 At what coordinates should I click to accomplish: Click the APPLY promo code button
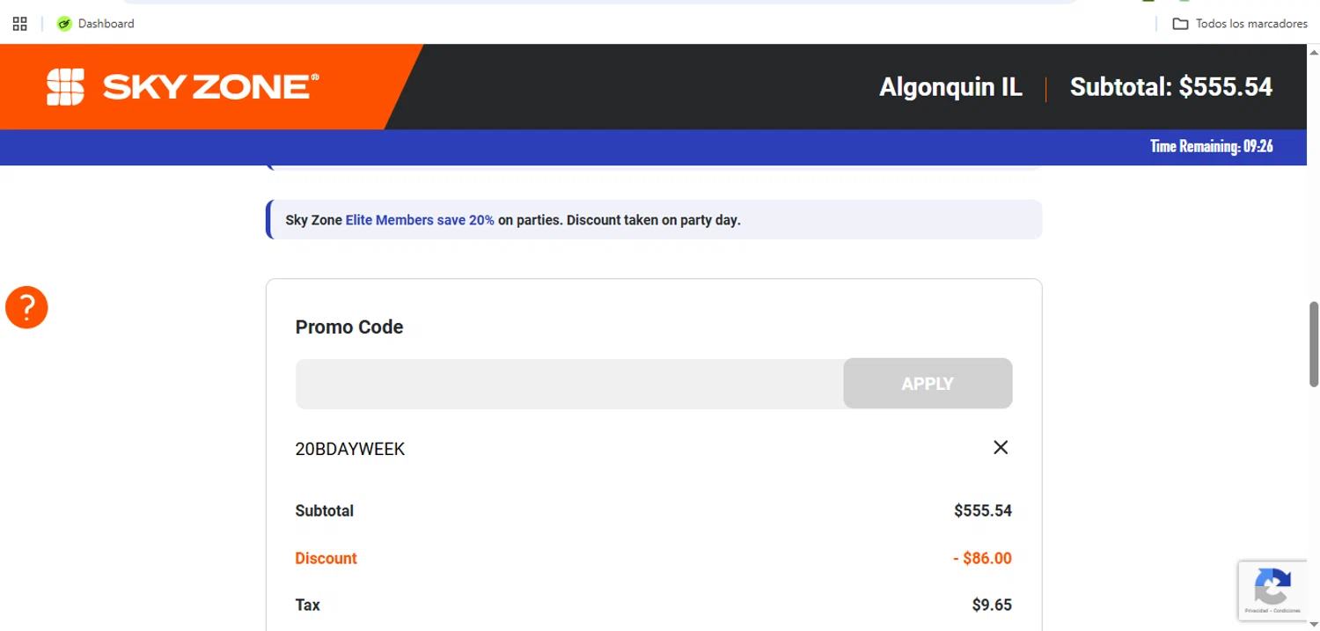pyautogui.click(x=928, y=384)
